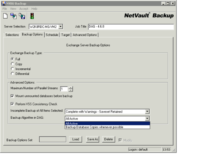Switch to the Target tab
Image resolution: width=208 pixels, height=166 pixels.
click(65, 35)
